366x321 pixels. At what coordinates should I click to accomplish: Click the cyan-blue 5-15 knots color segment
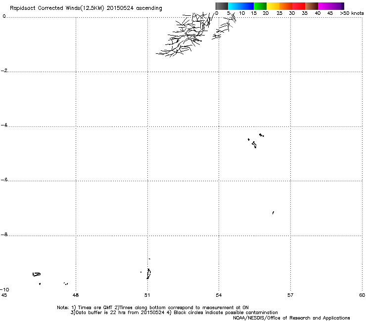[241, 6]
